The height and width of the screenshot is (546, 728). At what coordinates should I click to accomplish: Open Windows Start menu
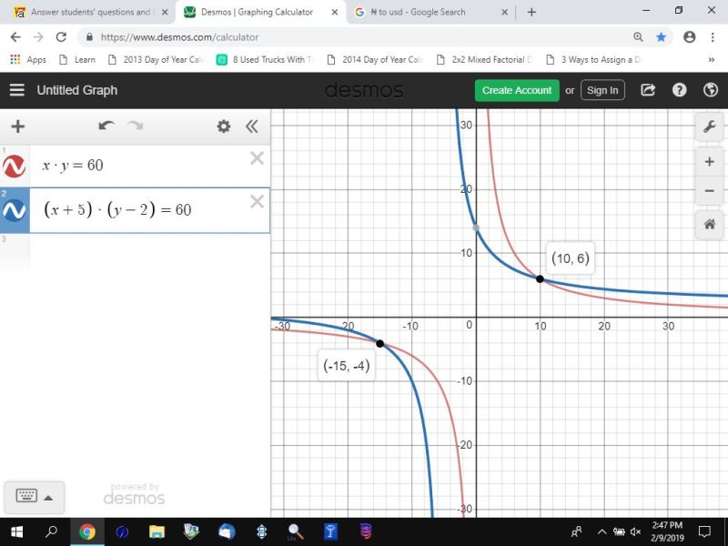click(16, 531)
